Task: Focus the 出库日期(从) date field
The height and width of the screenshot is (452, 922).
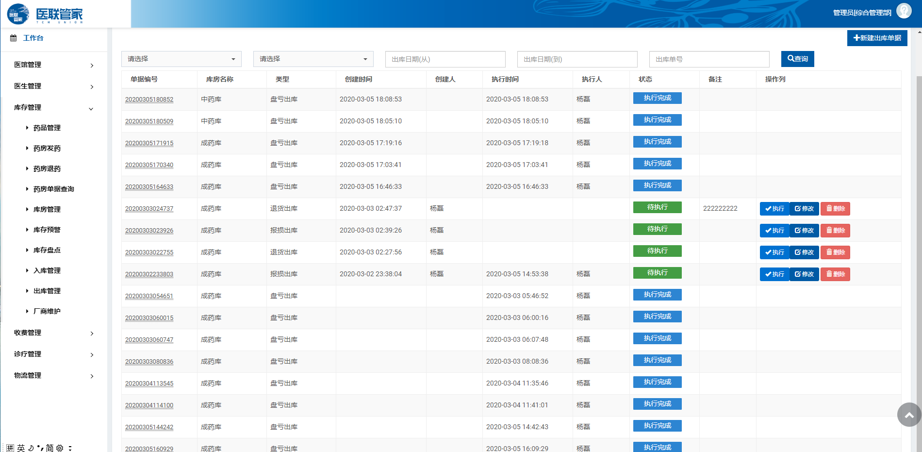Action: pyautogui.click(x=445, y=59)
